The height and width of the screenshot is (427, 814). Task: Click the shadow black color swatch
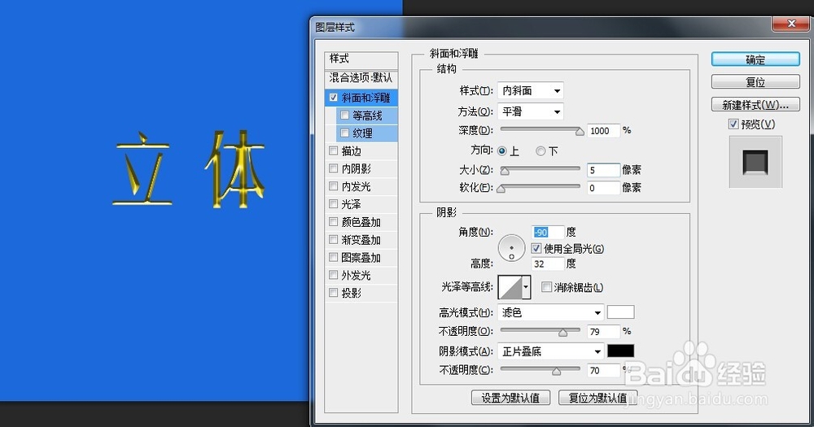(x=621, y=351)
